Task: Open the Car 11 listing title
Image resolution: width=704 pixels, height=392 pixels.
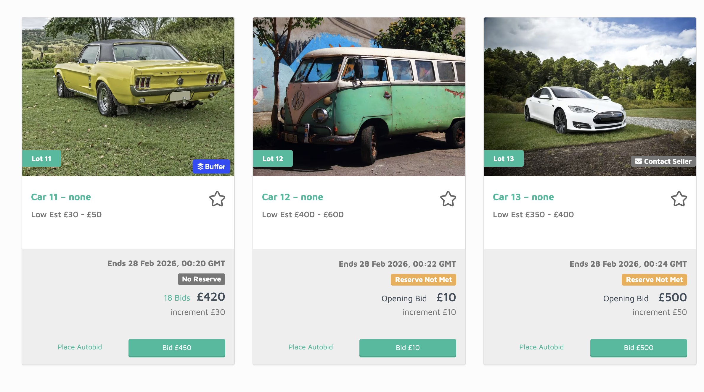Action: point(61,197)
